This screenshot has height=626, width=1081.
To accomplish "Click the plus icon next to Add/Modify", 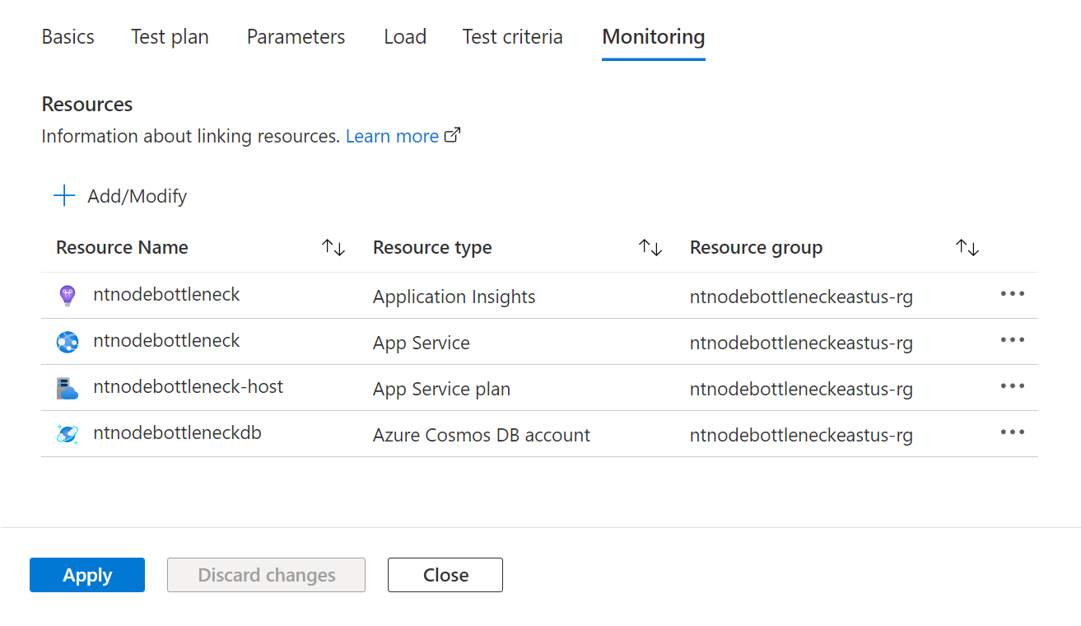I will [x=63, y=195].
